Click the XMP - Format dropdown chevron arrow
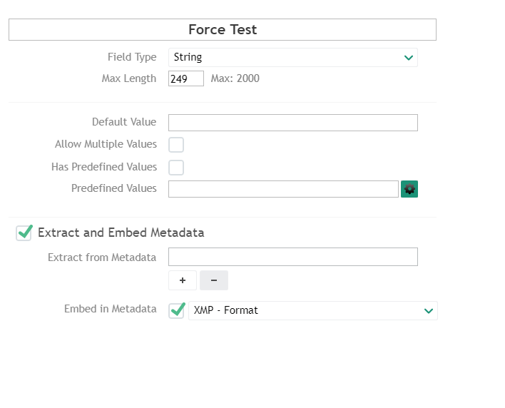Screen dimensions: 505x408 pos(429,311)
